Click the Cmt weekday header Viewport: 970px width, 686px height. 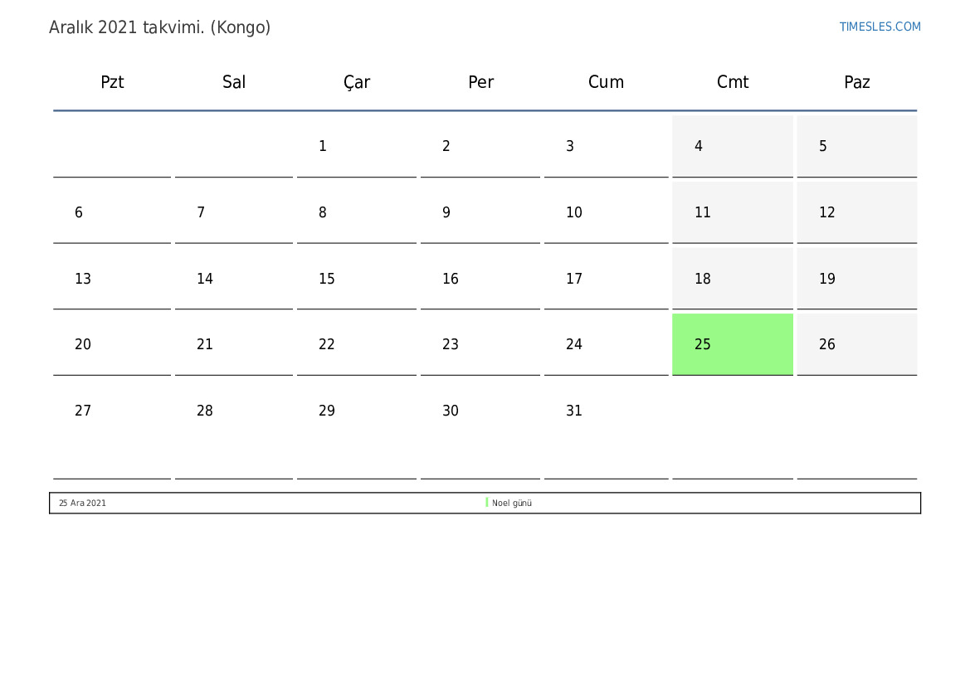point(733,82)
